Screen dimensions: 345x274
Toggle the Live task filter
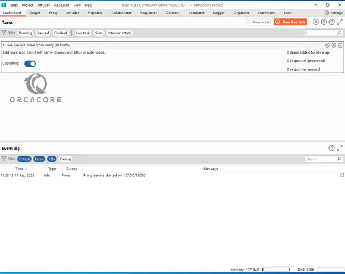(83, 33)
